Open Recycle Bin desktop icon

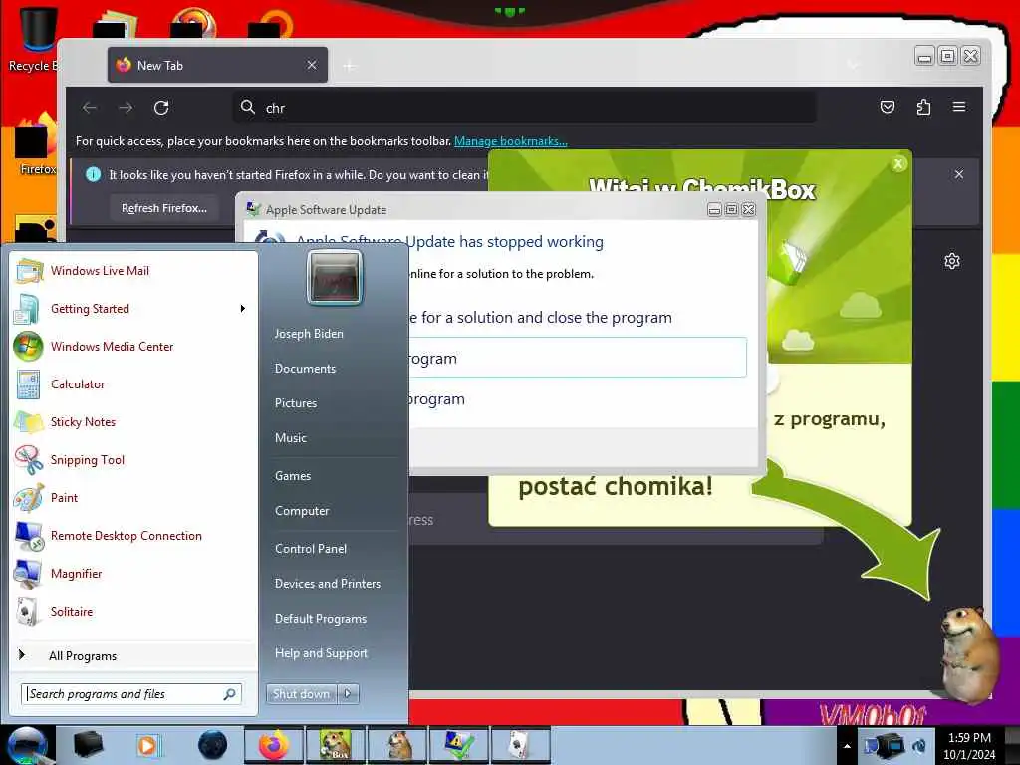37,39
